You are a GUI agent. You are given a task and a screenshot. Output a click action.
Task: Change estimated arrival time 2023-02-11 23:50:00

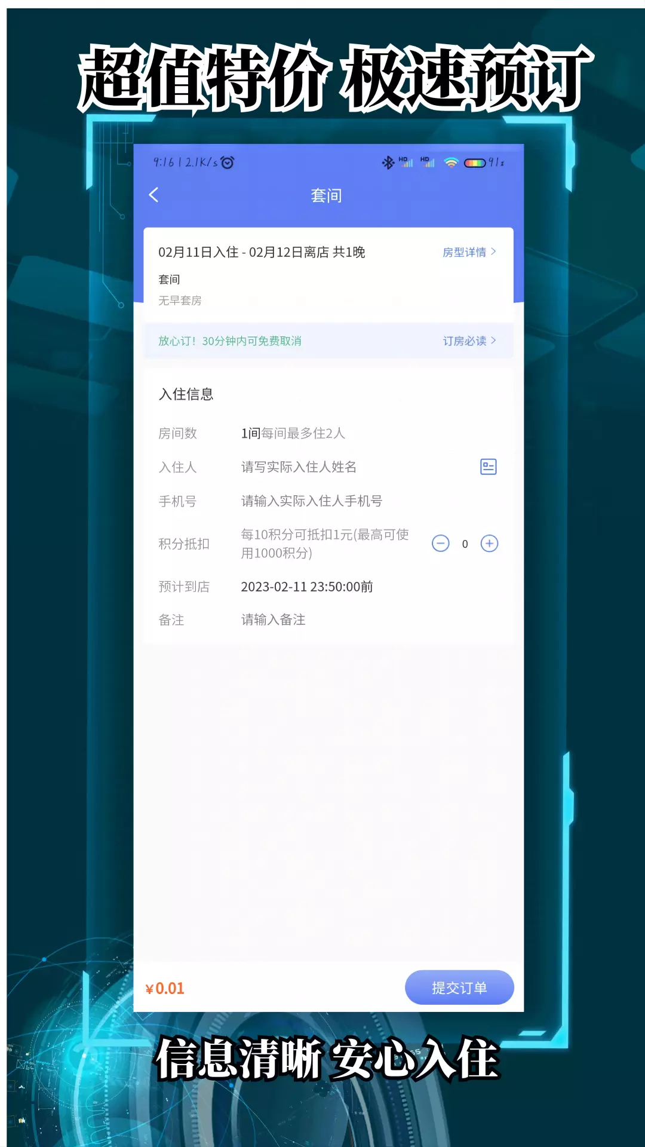pyautogui.click(x=307, y=587)
